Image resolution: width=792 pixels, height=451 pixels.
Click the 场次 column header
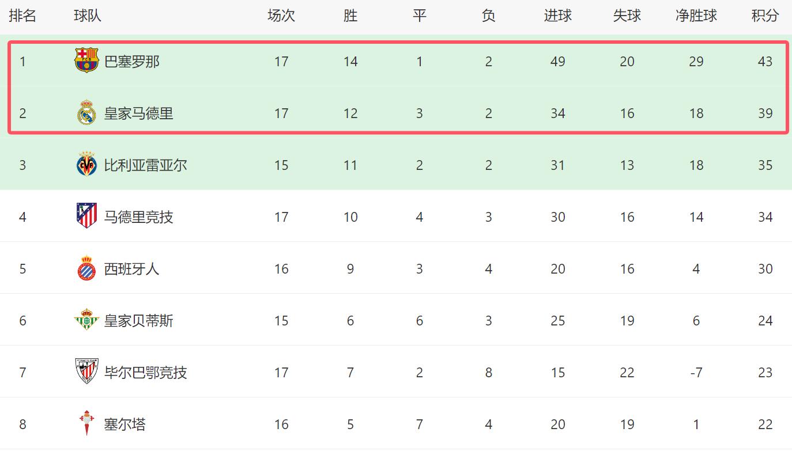coord(281,16)
